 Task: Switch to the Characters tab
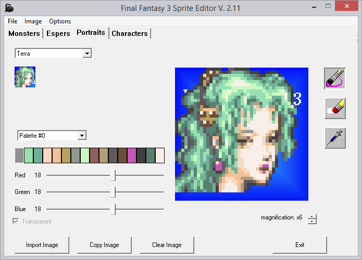(x=130, y=33)
